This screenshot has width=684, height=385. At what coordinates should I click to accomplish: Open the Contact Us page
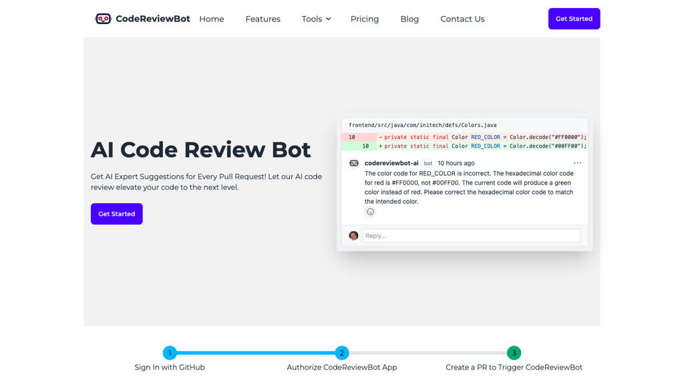462,19
